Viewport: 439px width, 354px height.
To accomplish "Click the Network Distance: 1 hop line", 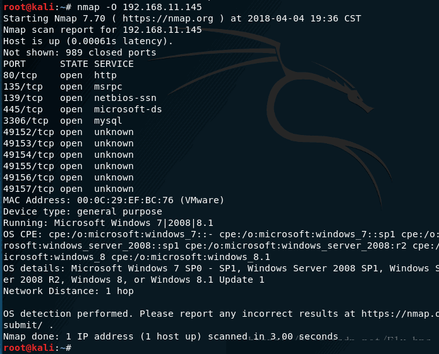I will coord(68,292).
